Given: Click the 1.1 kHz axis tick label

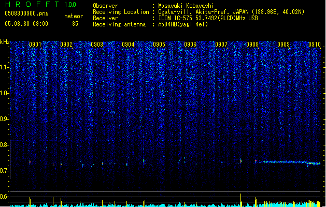Looking at the screenshot, I should tap(5, 67).
